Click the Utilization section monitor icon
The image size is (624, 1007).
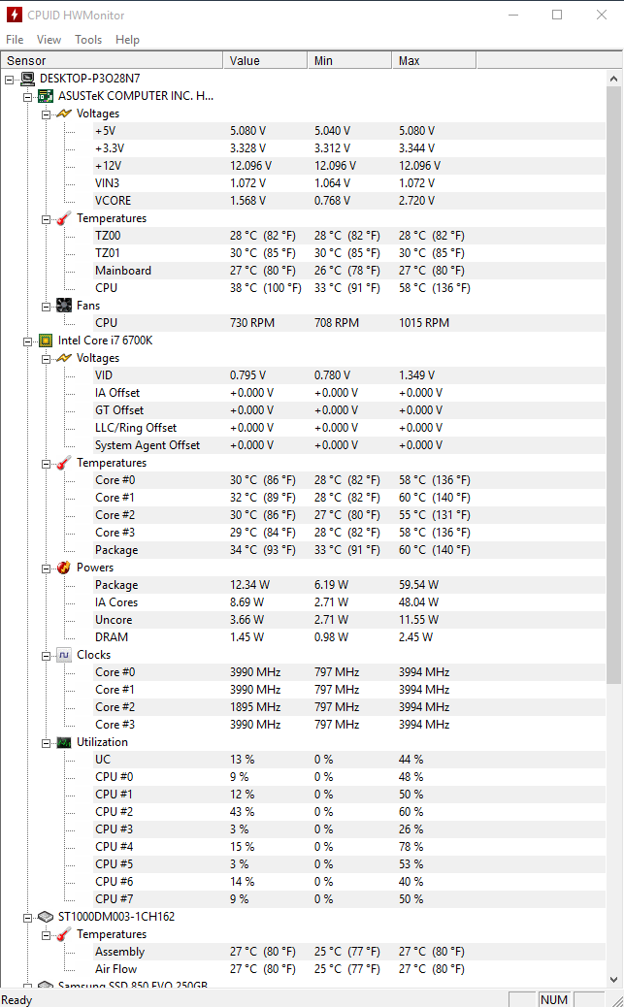(64, 742)
